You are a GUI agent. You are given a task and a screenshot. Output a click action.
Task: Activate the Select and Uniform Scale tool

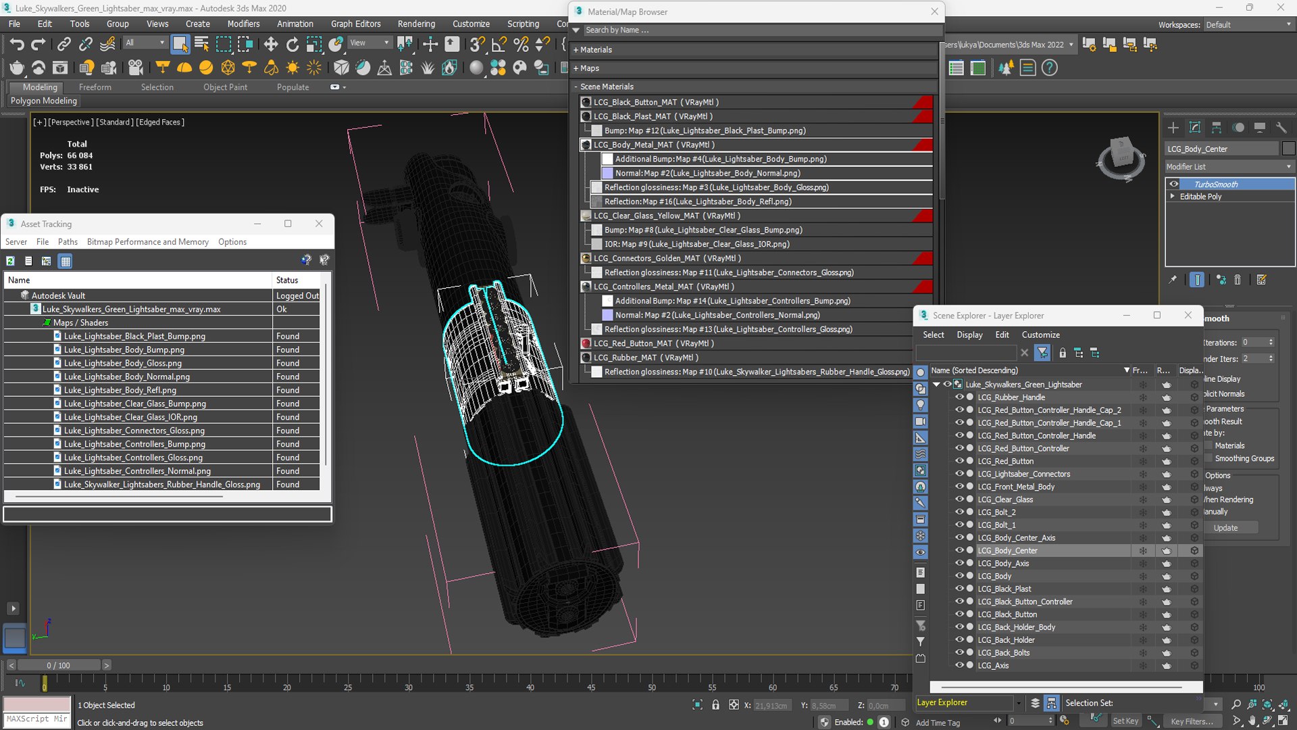(314, 45)
